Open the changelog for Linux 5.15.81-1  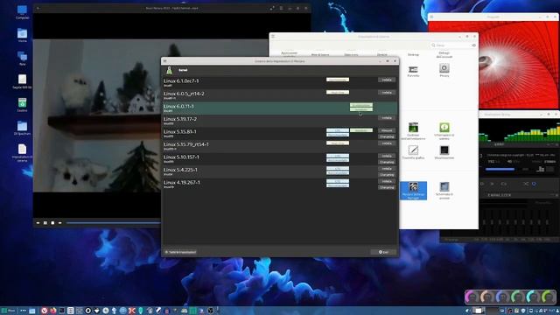(387, 136)
